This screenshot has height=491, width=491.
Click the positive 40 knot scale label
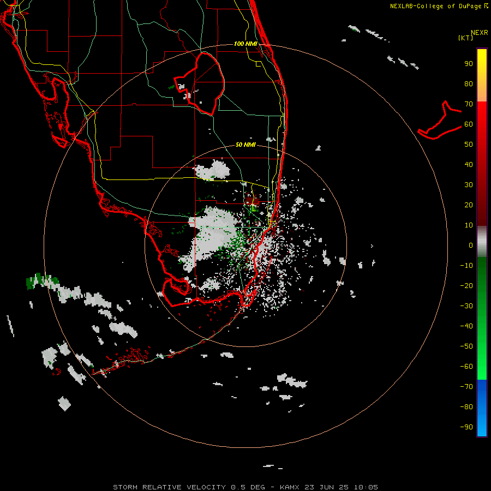[x=469, y=164]
